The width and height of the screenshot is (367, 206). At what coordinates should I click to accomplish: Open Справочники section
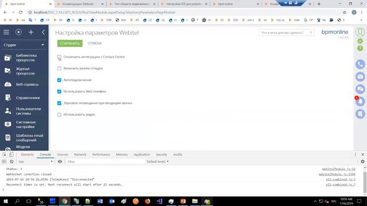point(24,98)
